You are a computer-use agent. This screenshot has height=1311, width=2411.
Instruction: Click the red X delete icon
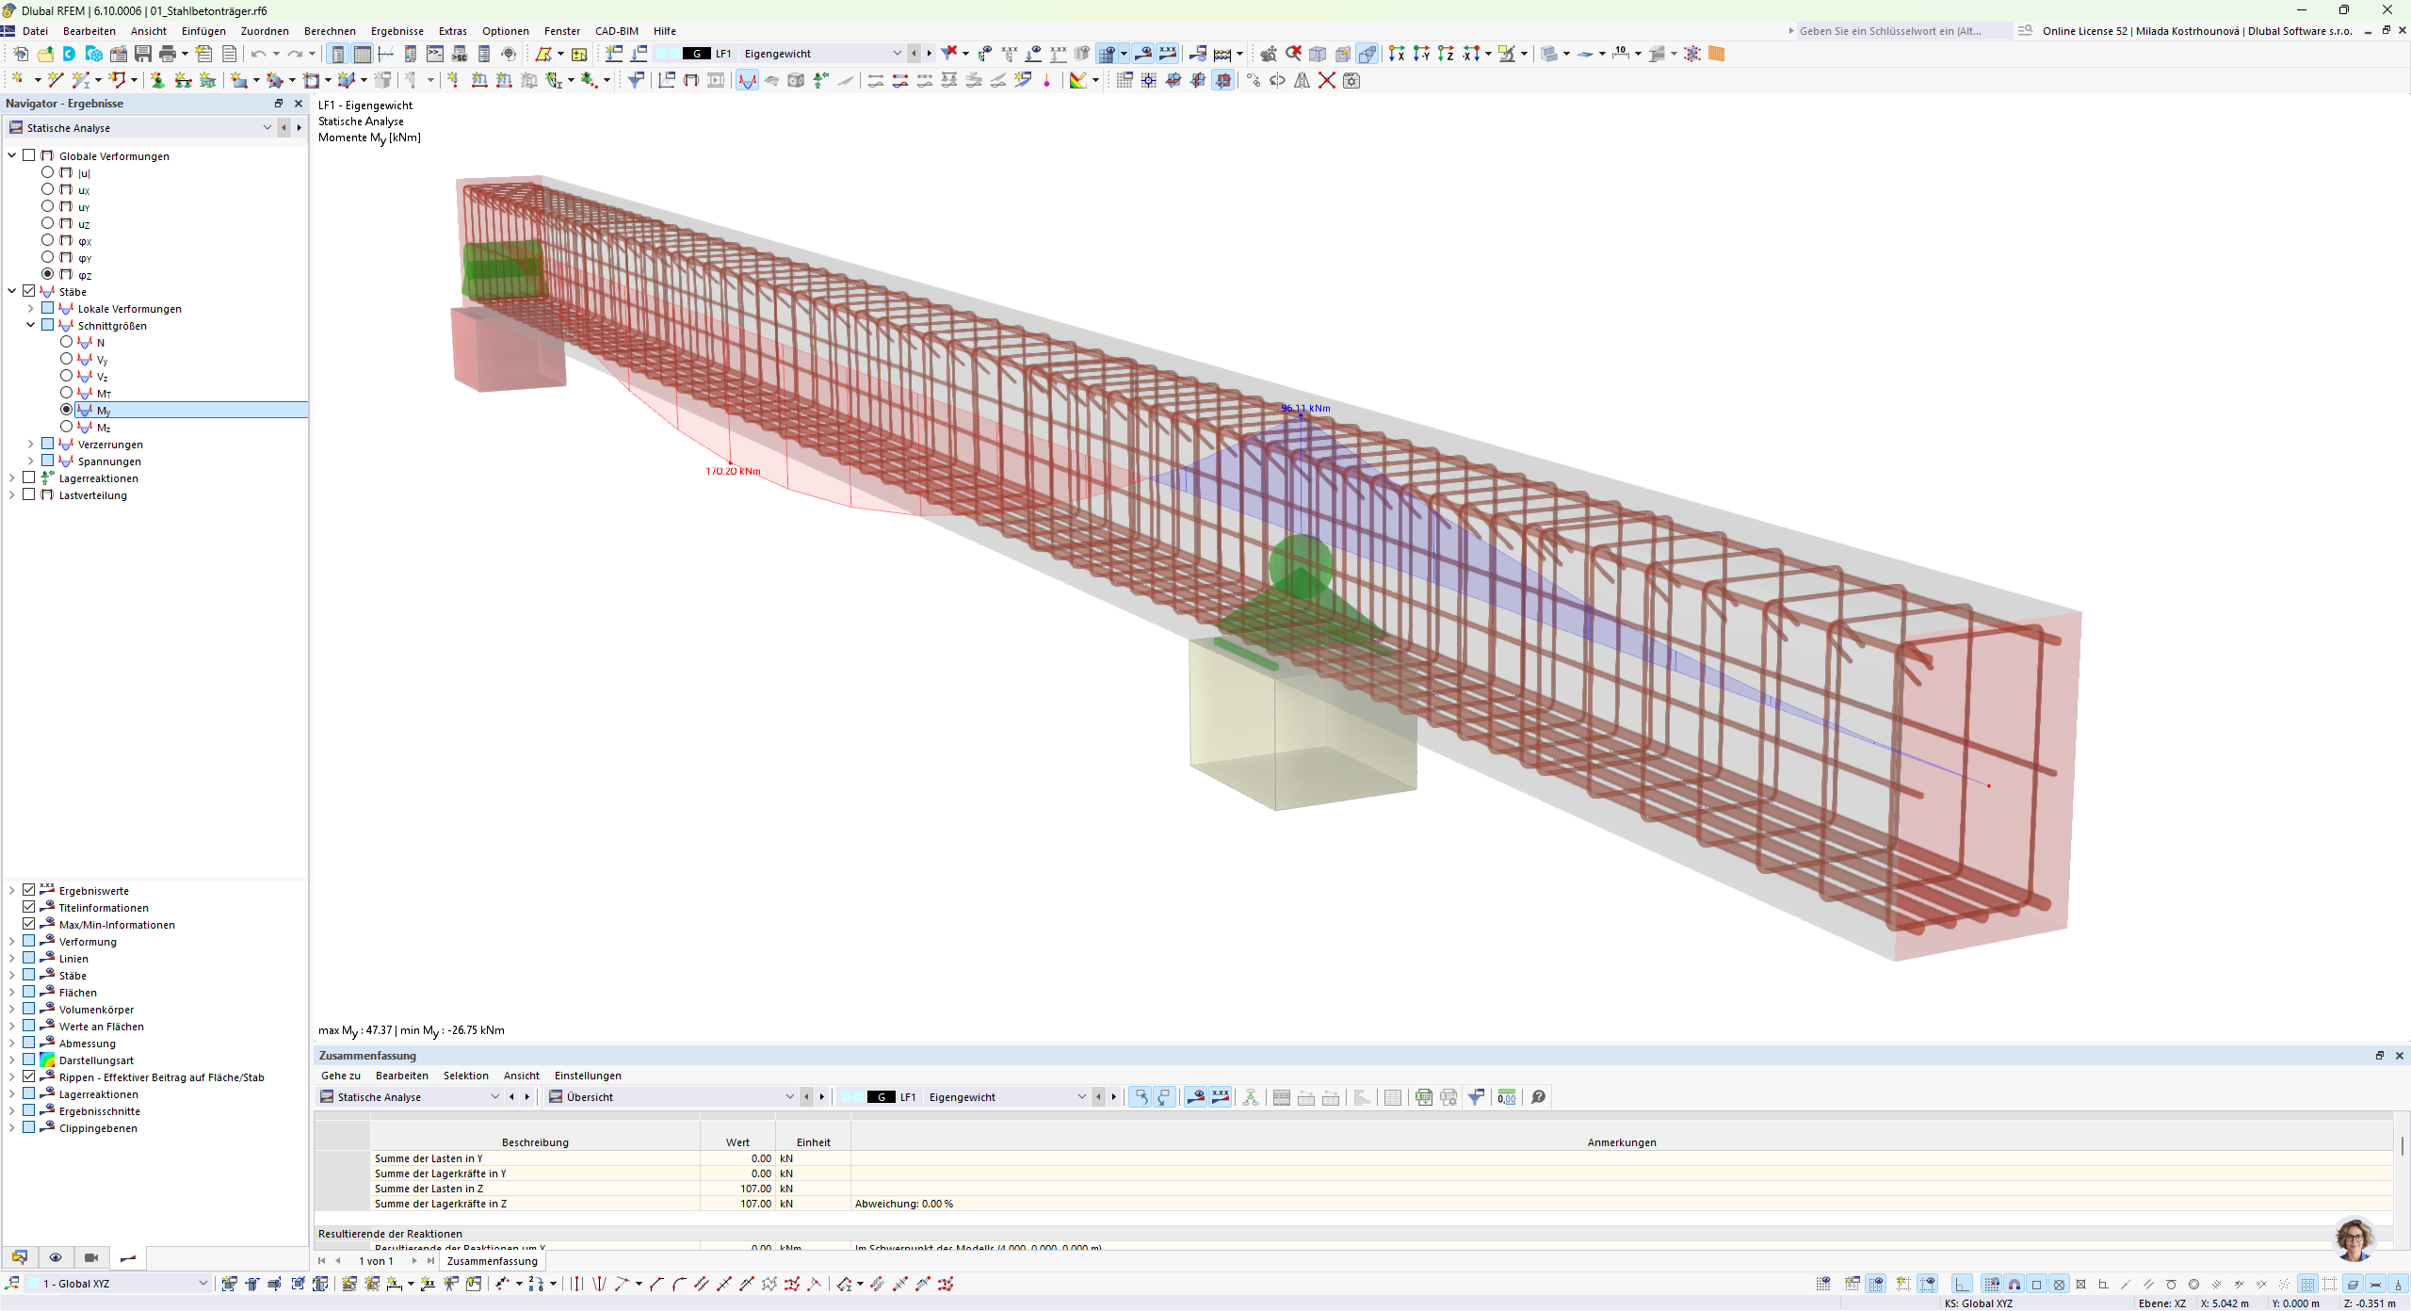coord(1326,80)
